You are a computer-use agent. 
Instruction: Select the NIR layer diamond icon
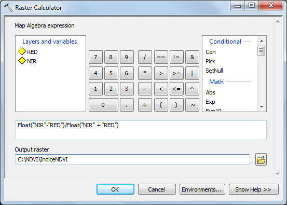22,61
